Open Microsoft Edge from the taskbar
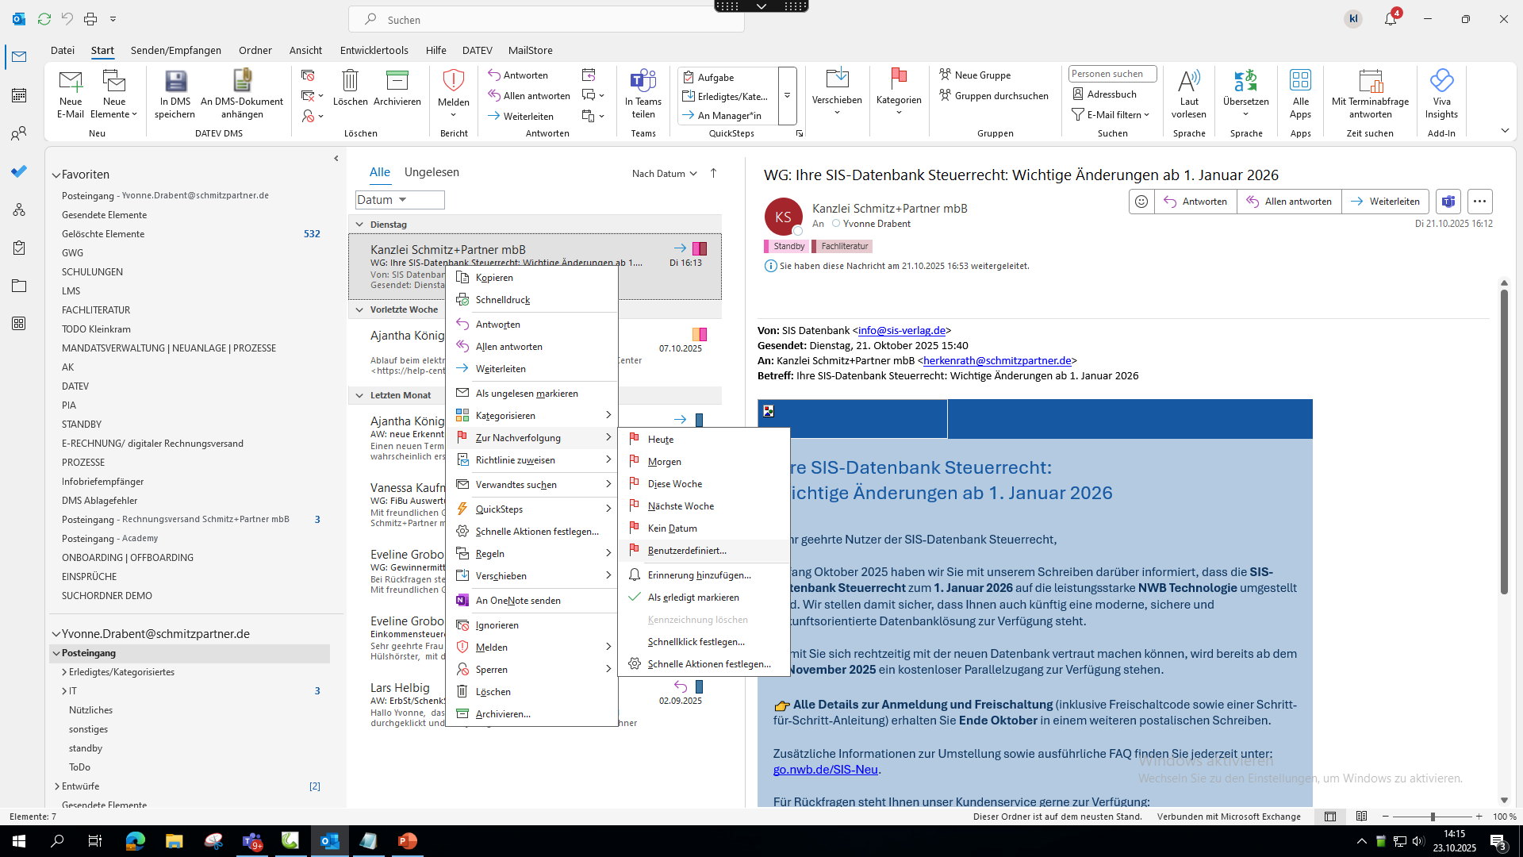Screen dimensions: 1523x857 tap(135, 841)
